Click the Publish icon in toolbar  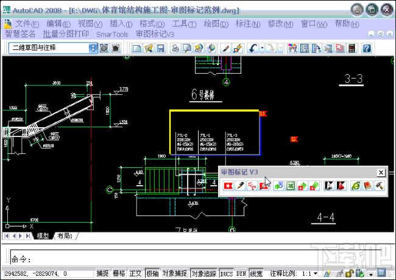click(x=199, y=48)
